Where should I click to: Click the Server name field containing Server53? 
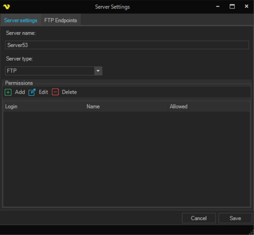click(127, 45)
